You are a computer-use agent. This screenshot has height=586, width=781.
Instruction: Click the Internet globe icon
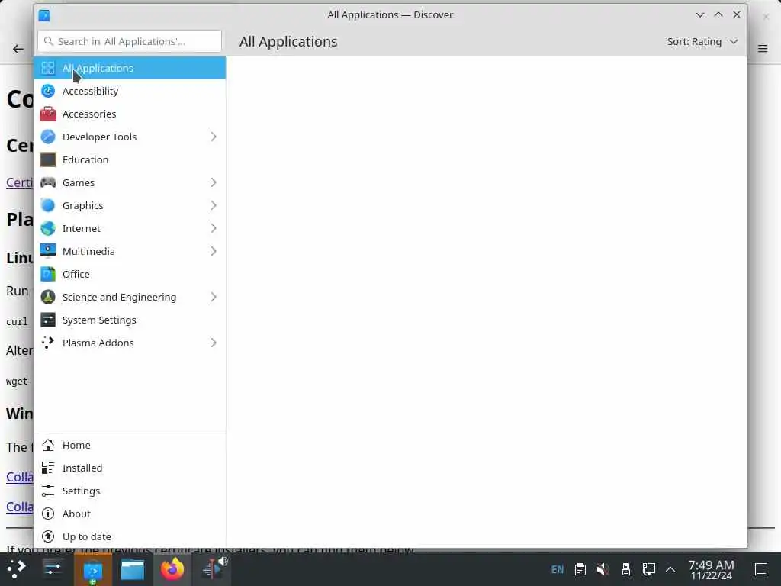click(48, 228)
